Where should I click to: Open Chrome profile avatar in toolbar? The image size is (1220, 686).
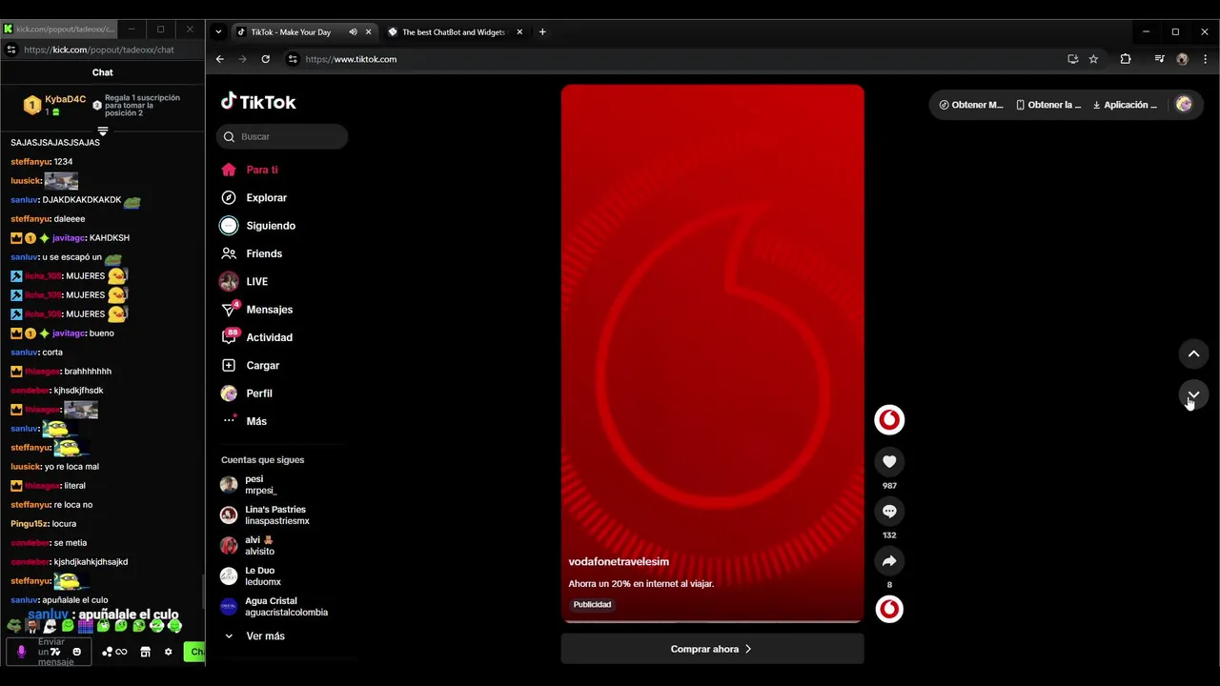(1182, 59)
